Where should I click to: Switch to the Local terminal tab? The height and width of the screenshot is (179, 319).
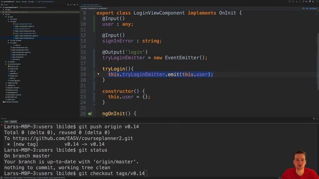click(x=6, y=122)
